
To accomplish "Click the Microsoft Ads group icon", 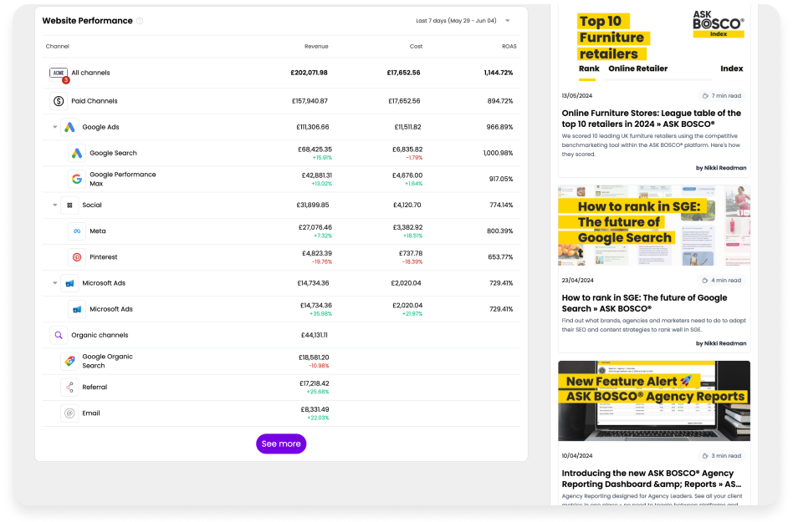I will [x=69, y=283].
